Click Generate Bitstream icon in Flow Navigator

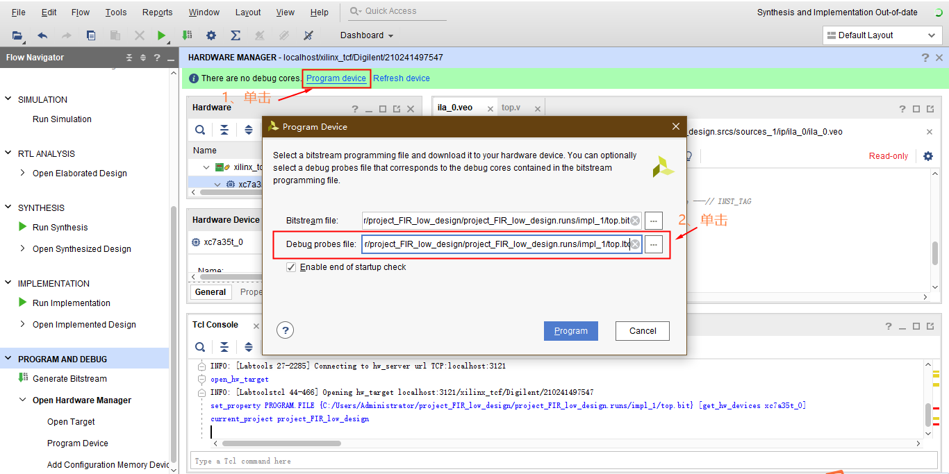tap(22, 378)
